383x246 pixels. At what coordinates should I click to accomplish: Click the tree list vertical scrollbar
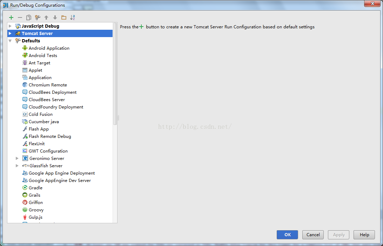coord(115,73)
